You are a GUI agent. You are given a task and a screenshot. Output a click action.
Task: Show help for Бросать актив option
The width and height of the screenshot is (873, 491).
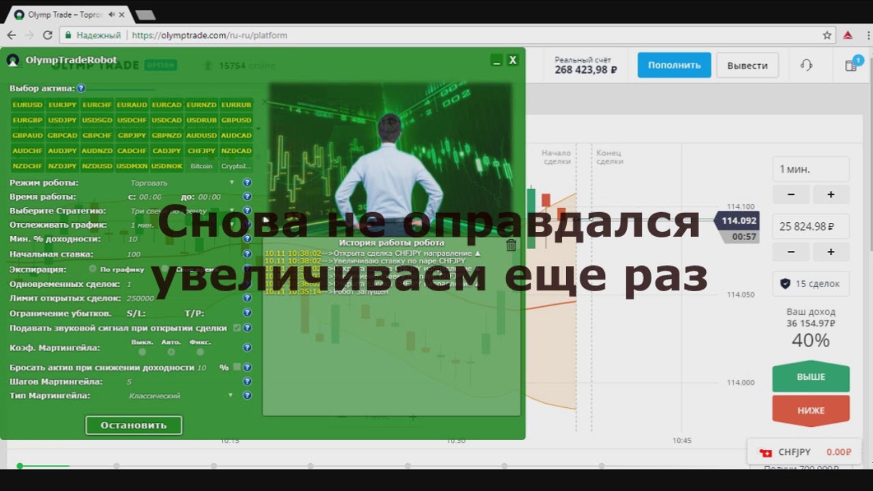pos(247,367)
